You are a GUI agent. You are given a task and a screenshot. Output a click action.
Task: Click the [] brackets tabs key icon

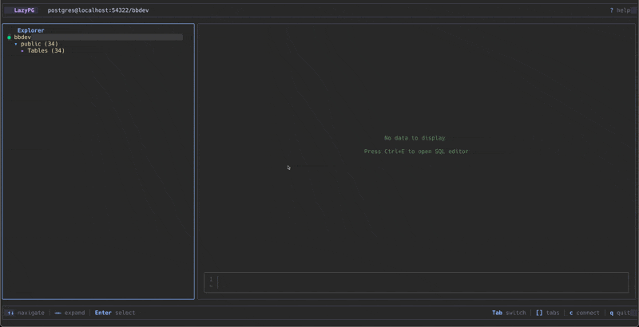(x=539, y=313)
